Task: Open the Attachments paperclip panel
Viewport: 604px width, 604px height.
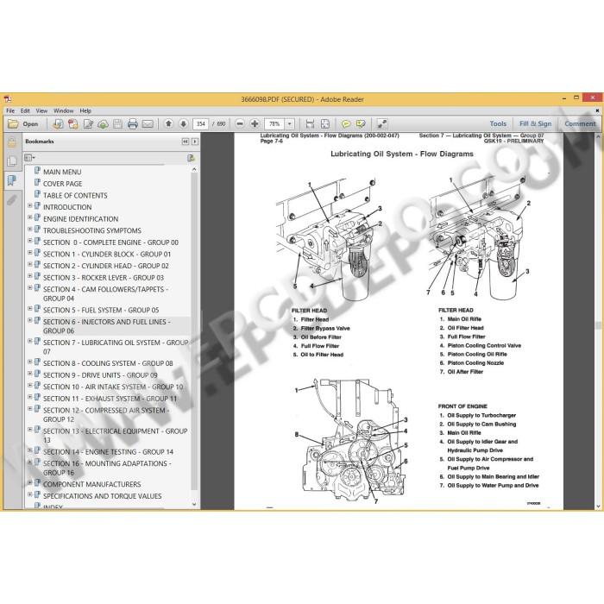Action: pos(11,199)
